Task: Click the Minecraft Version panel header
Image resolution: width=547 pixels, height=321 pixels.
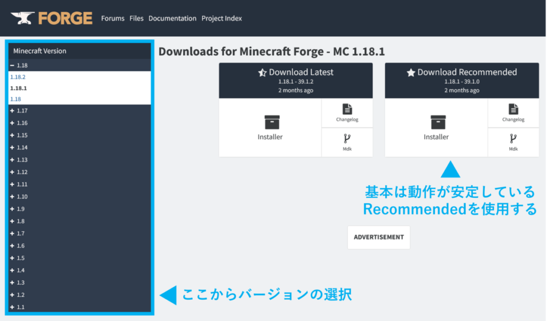Action: click(80, 51)
